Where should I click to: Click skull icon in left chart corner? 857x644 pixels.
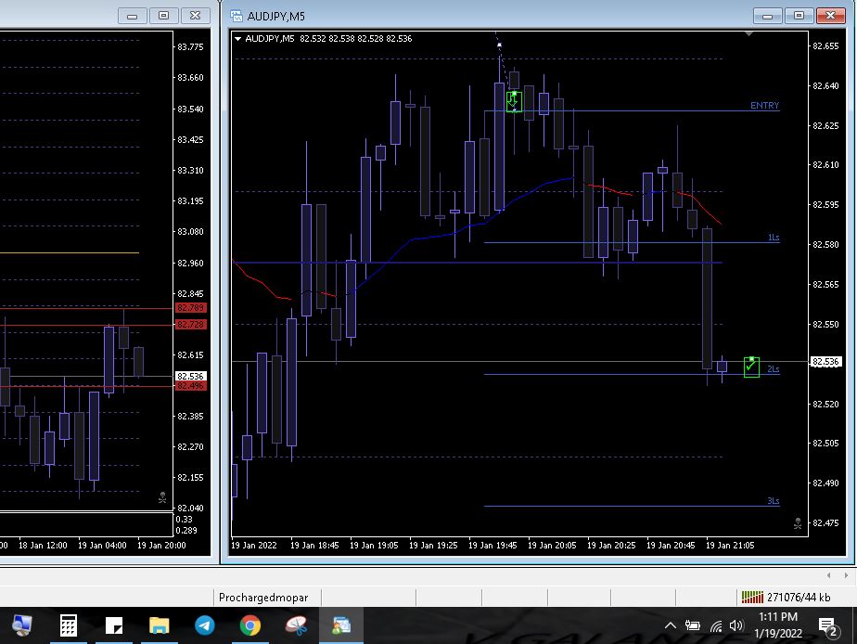click(162, 498)
